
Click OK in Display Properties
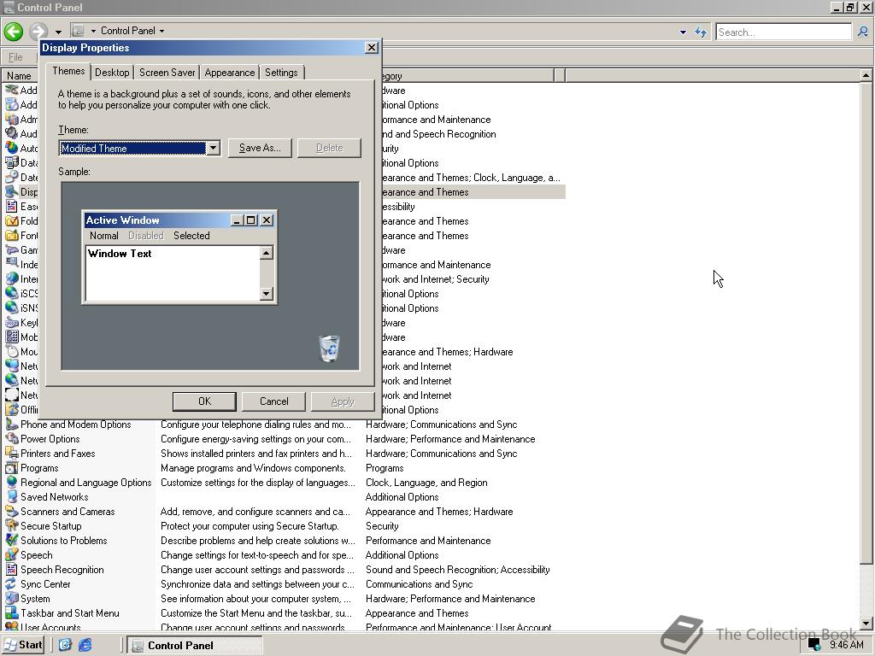click(204, 401)
